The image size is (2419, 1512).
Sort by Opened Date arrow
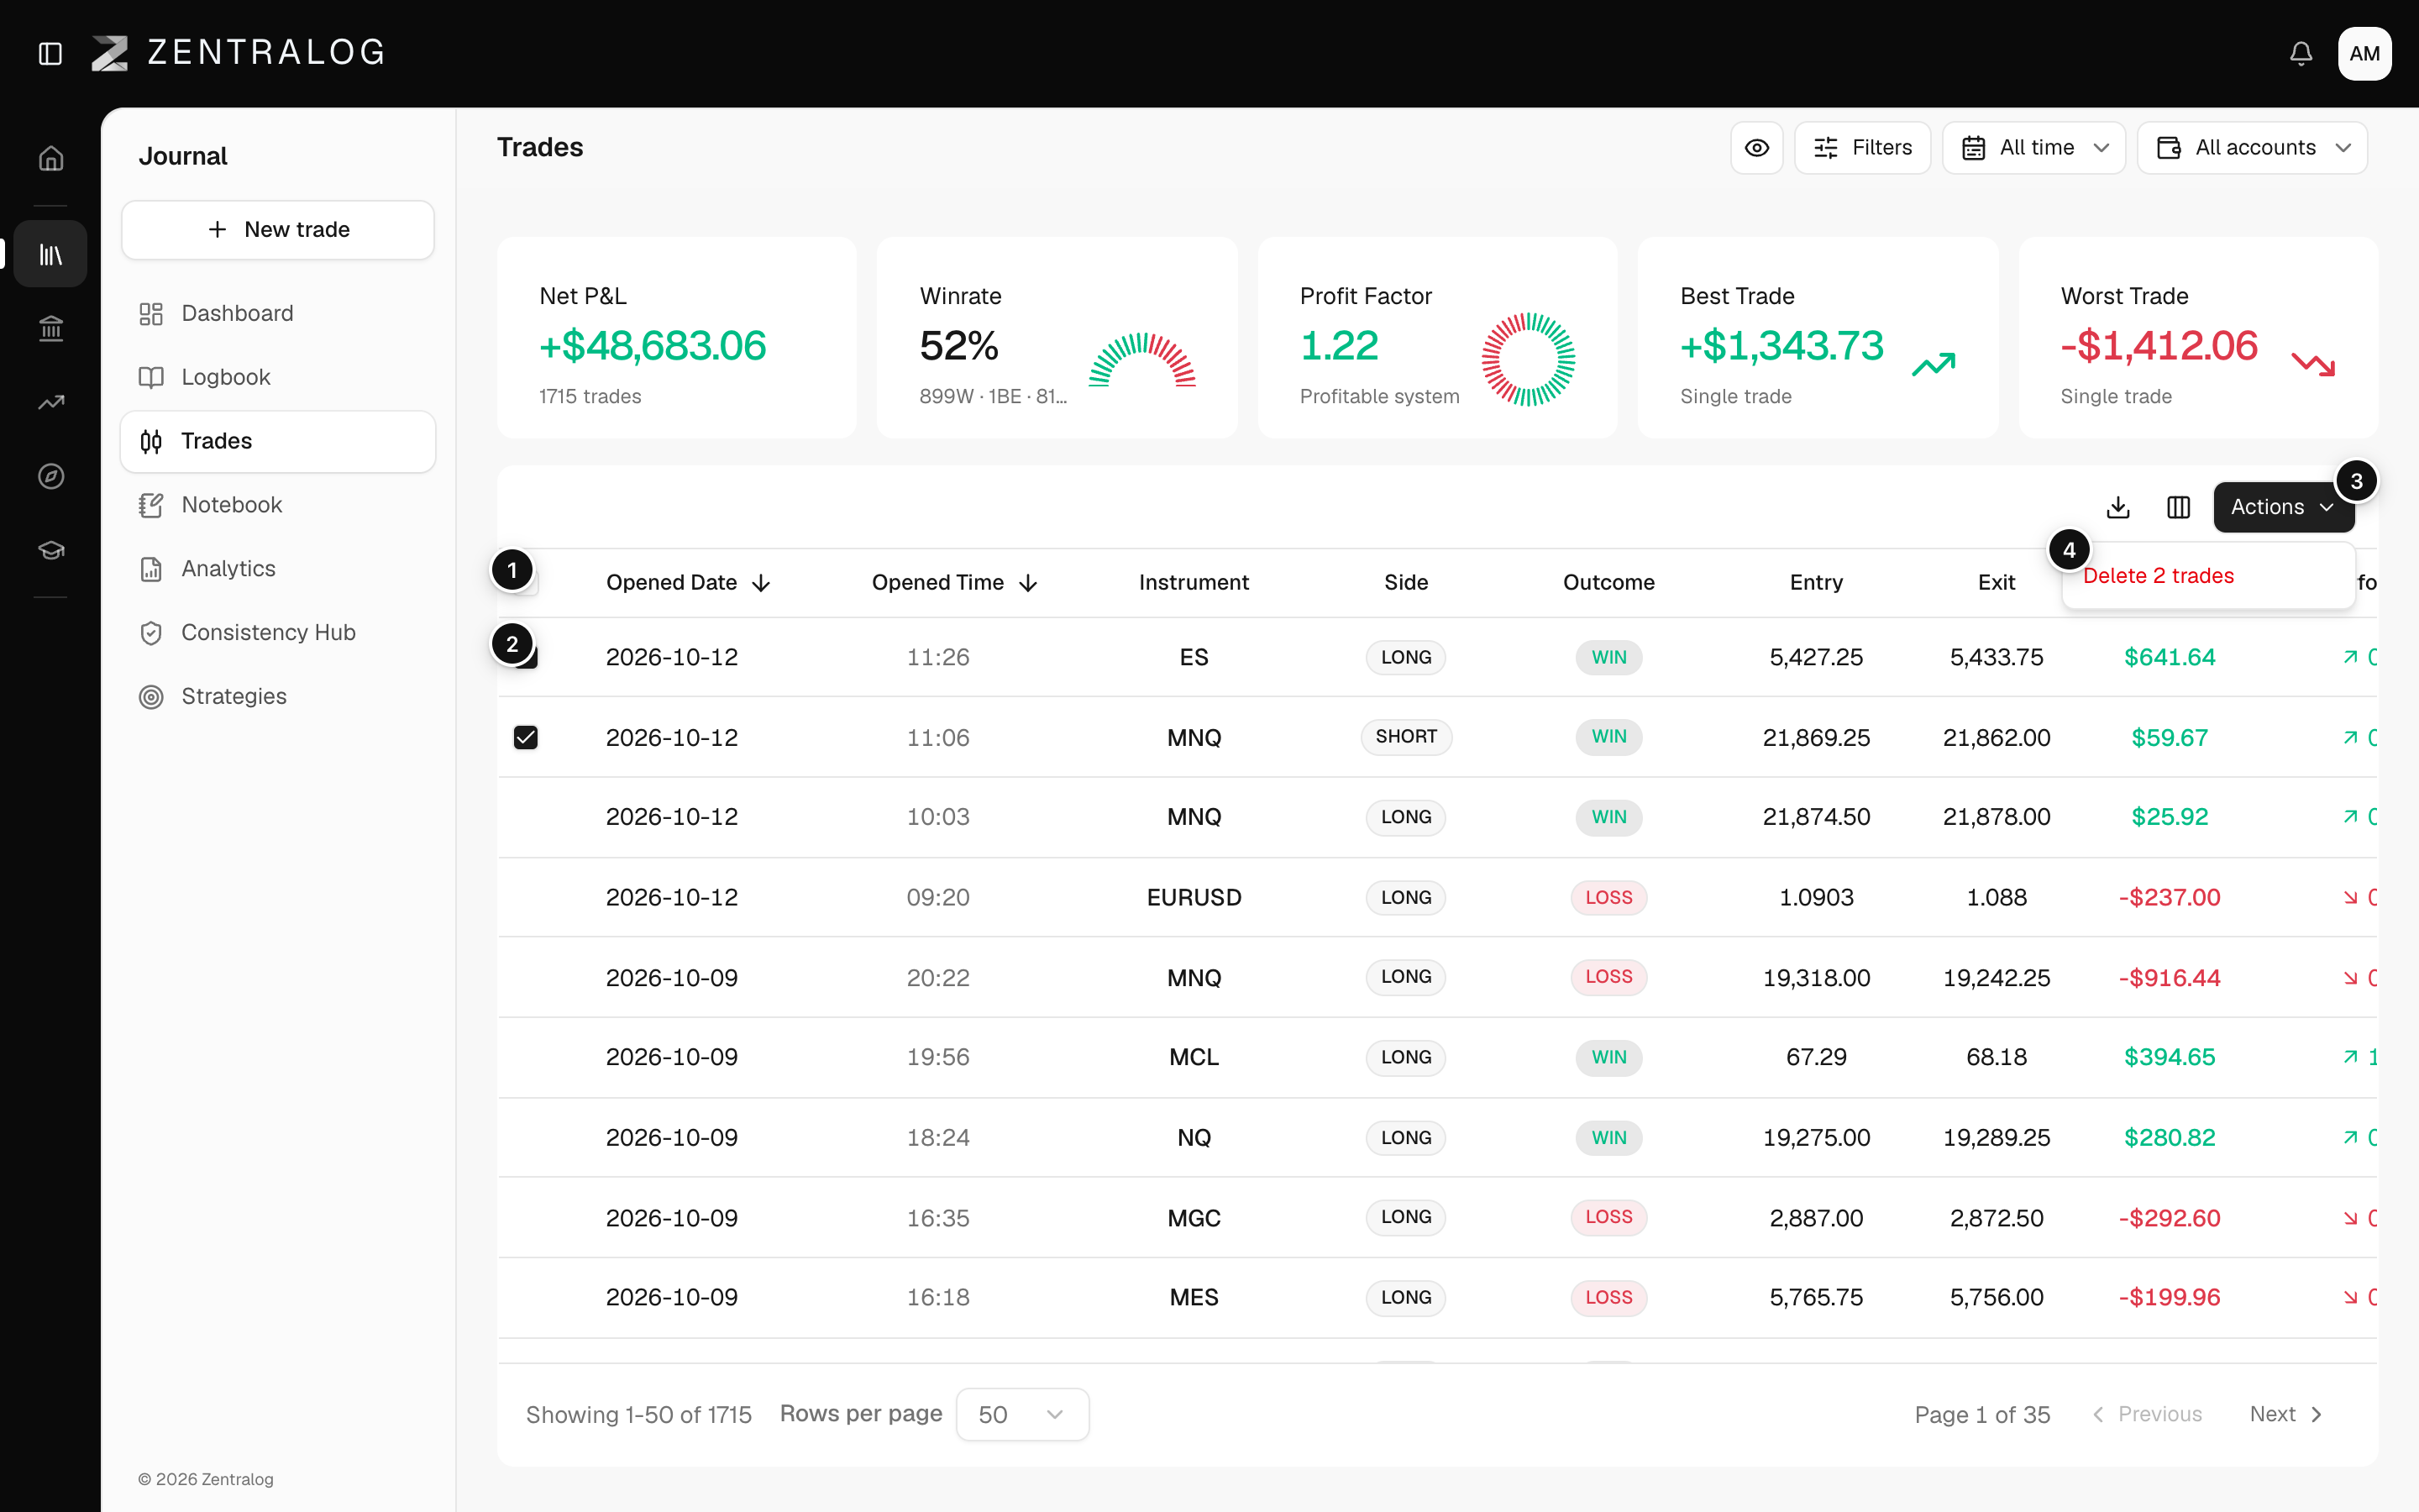point(762,583)
